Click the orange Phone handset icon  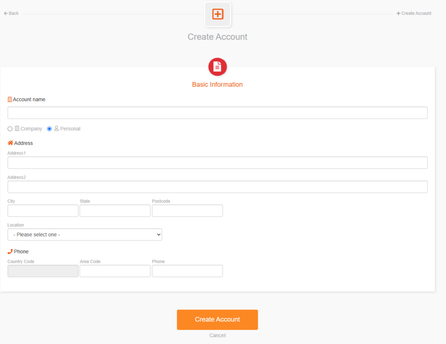10,251
